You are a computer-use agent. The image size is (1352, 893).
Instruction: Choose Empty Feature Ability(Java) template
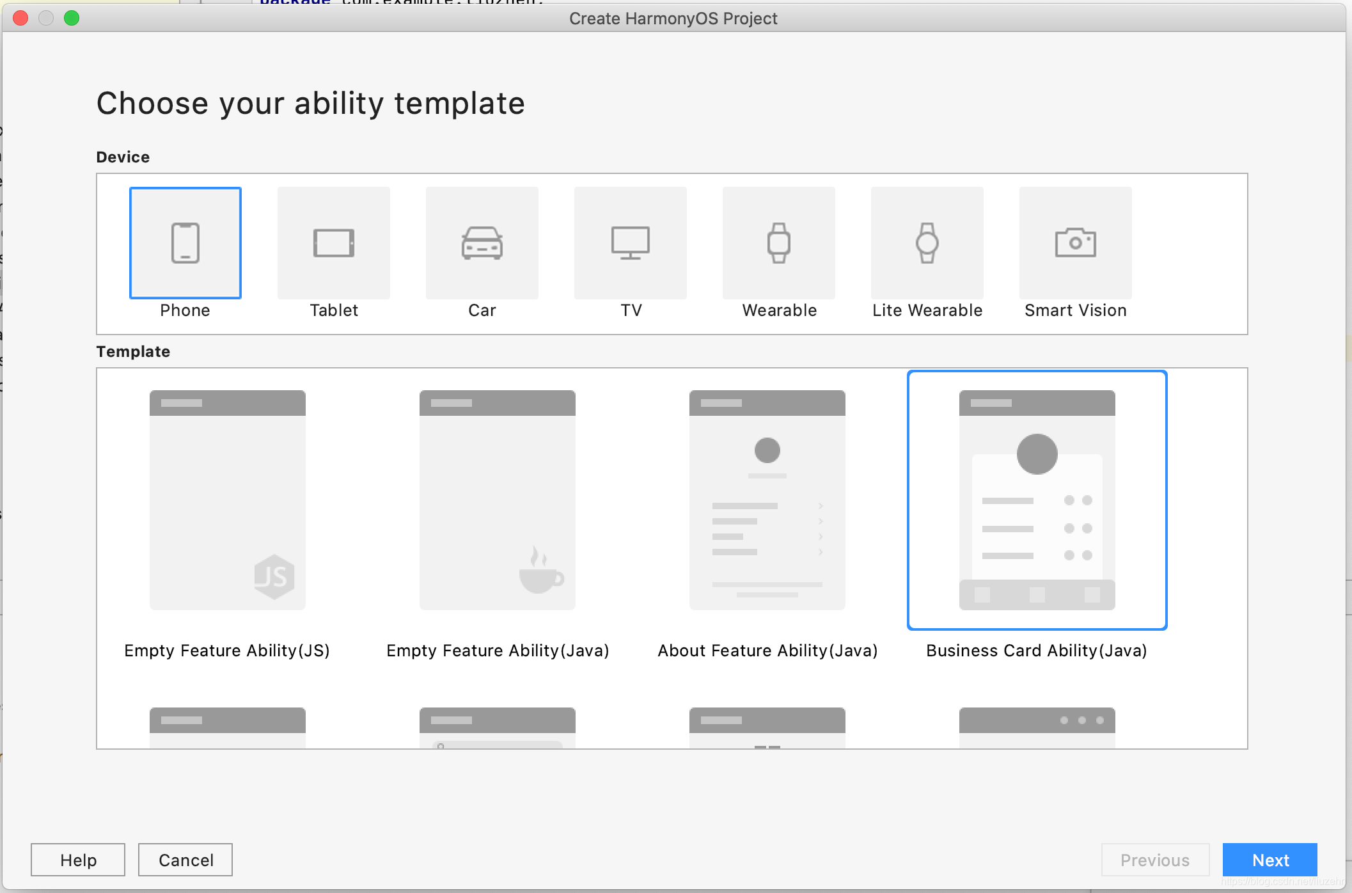coord(498,500)
